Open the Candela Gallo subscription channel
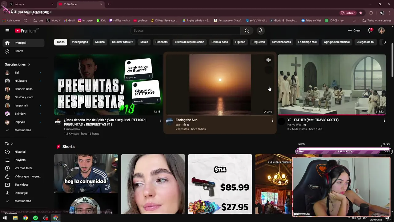 click(23, 89)
